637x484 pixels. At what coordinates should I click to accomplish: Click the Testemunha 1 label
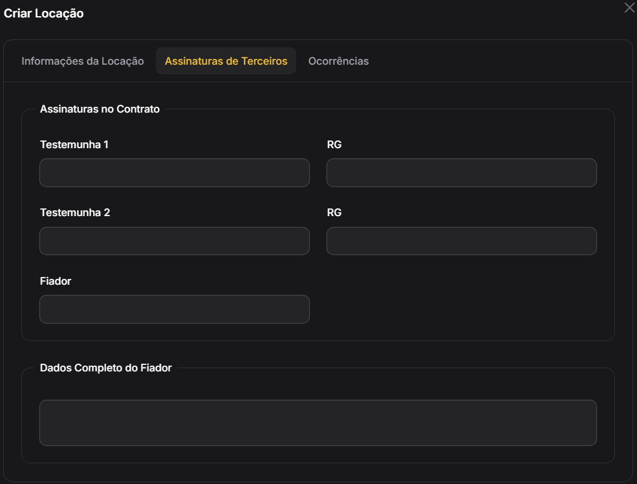pos(74,145)
